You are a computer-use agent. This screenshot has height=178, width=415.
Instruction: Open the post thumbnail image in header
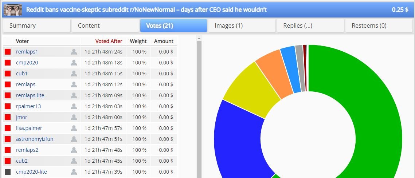pyautogui.click(x=13, y=10)
